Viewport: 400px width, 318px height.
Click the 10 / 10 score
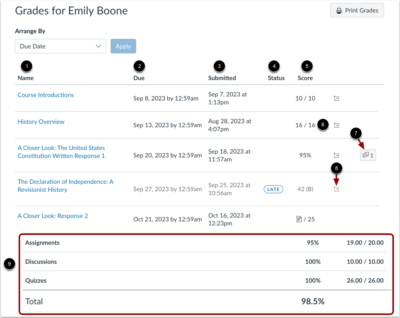click(306, 98)
